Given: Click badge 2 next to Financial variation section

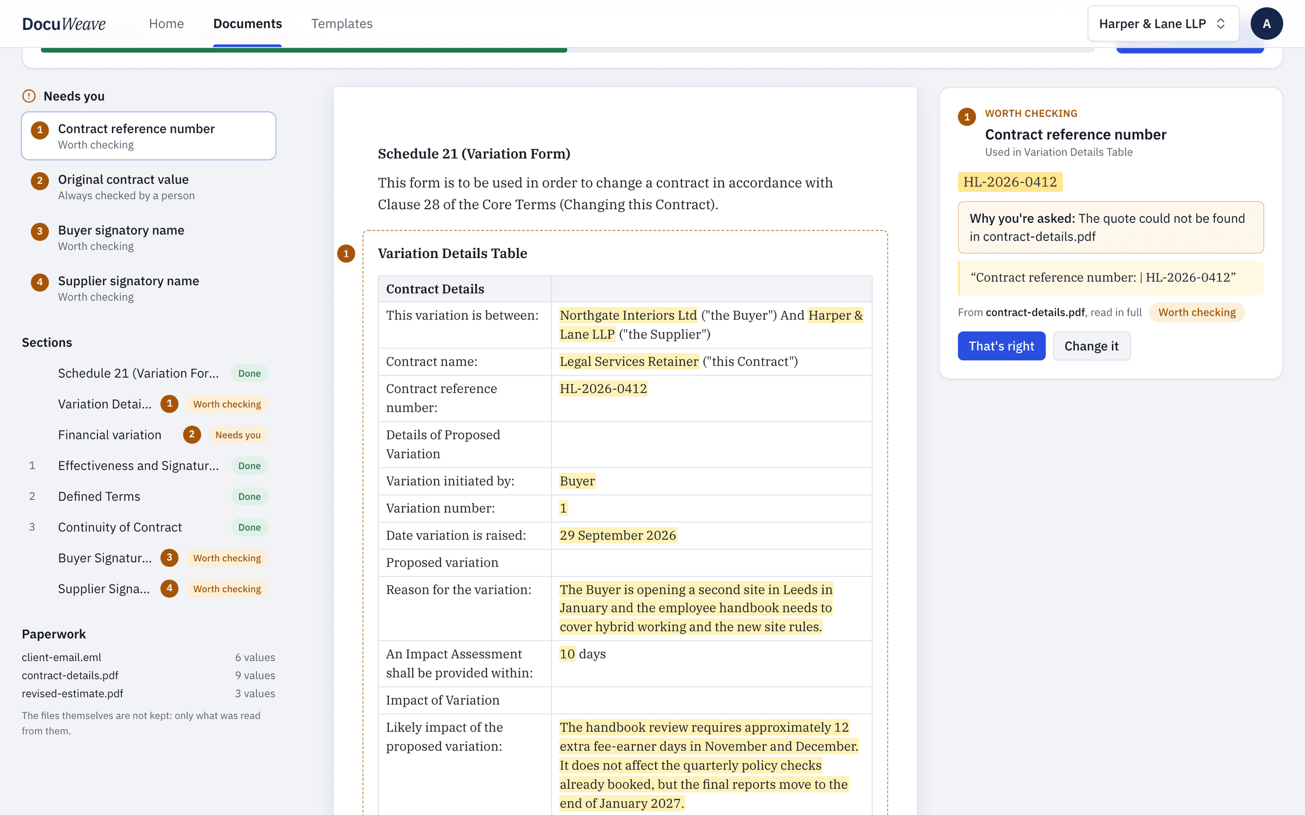Looking at the screenshot, I should pos(191,435).
